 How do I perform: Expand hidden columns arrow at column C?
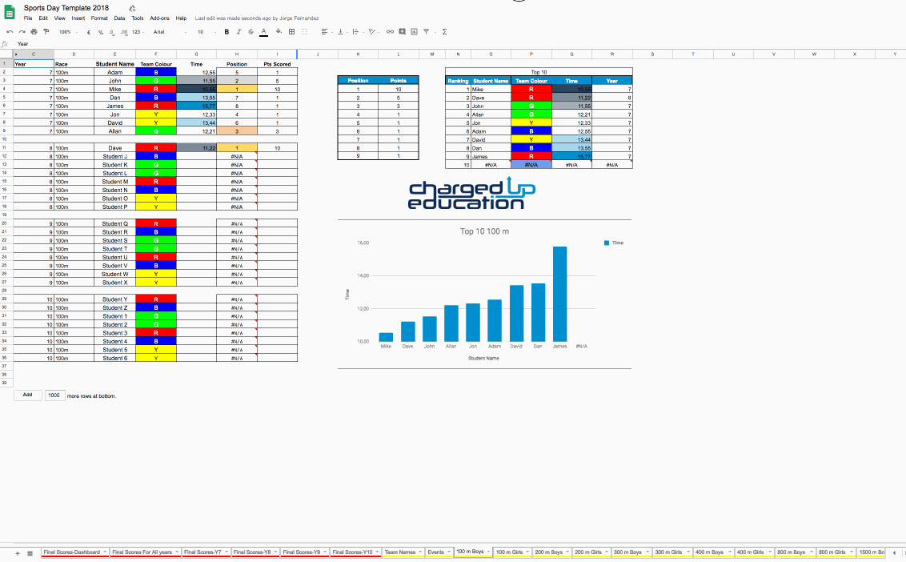click(16, 54)
